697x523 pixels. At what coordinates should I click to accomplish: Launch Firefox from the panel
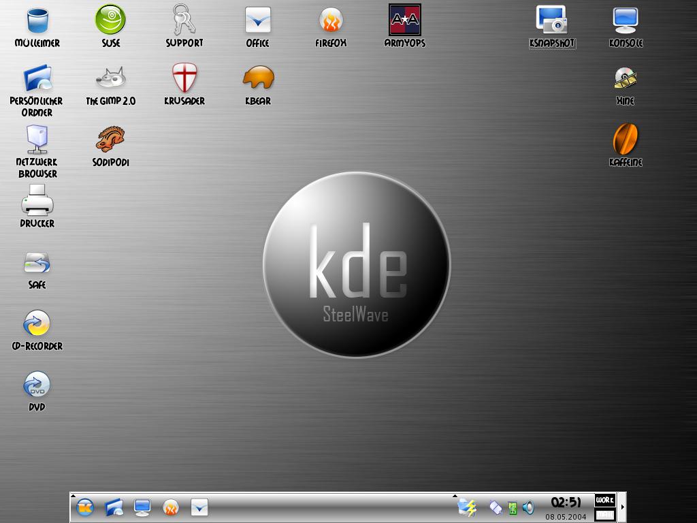pyautogui.click(x=171, y=507)
